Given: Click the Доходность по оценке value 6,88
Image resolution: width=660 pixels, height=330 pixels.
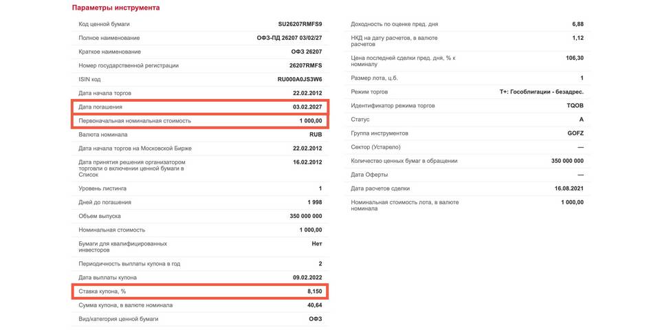Looking at the screenshot, I should pyautogui.click(x=578, y=24).
